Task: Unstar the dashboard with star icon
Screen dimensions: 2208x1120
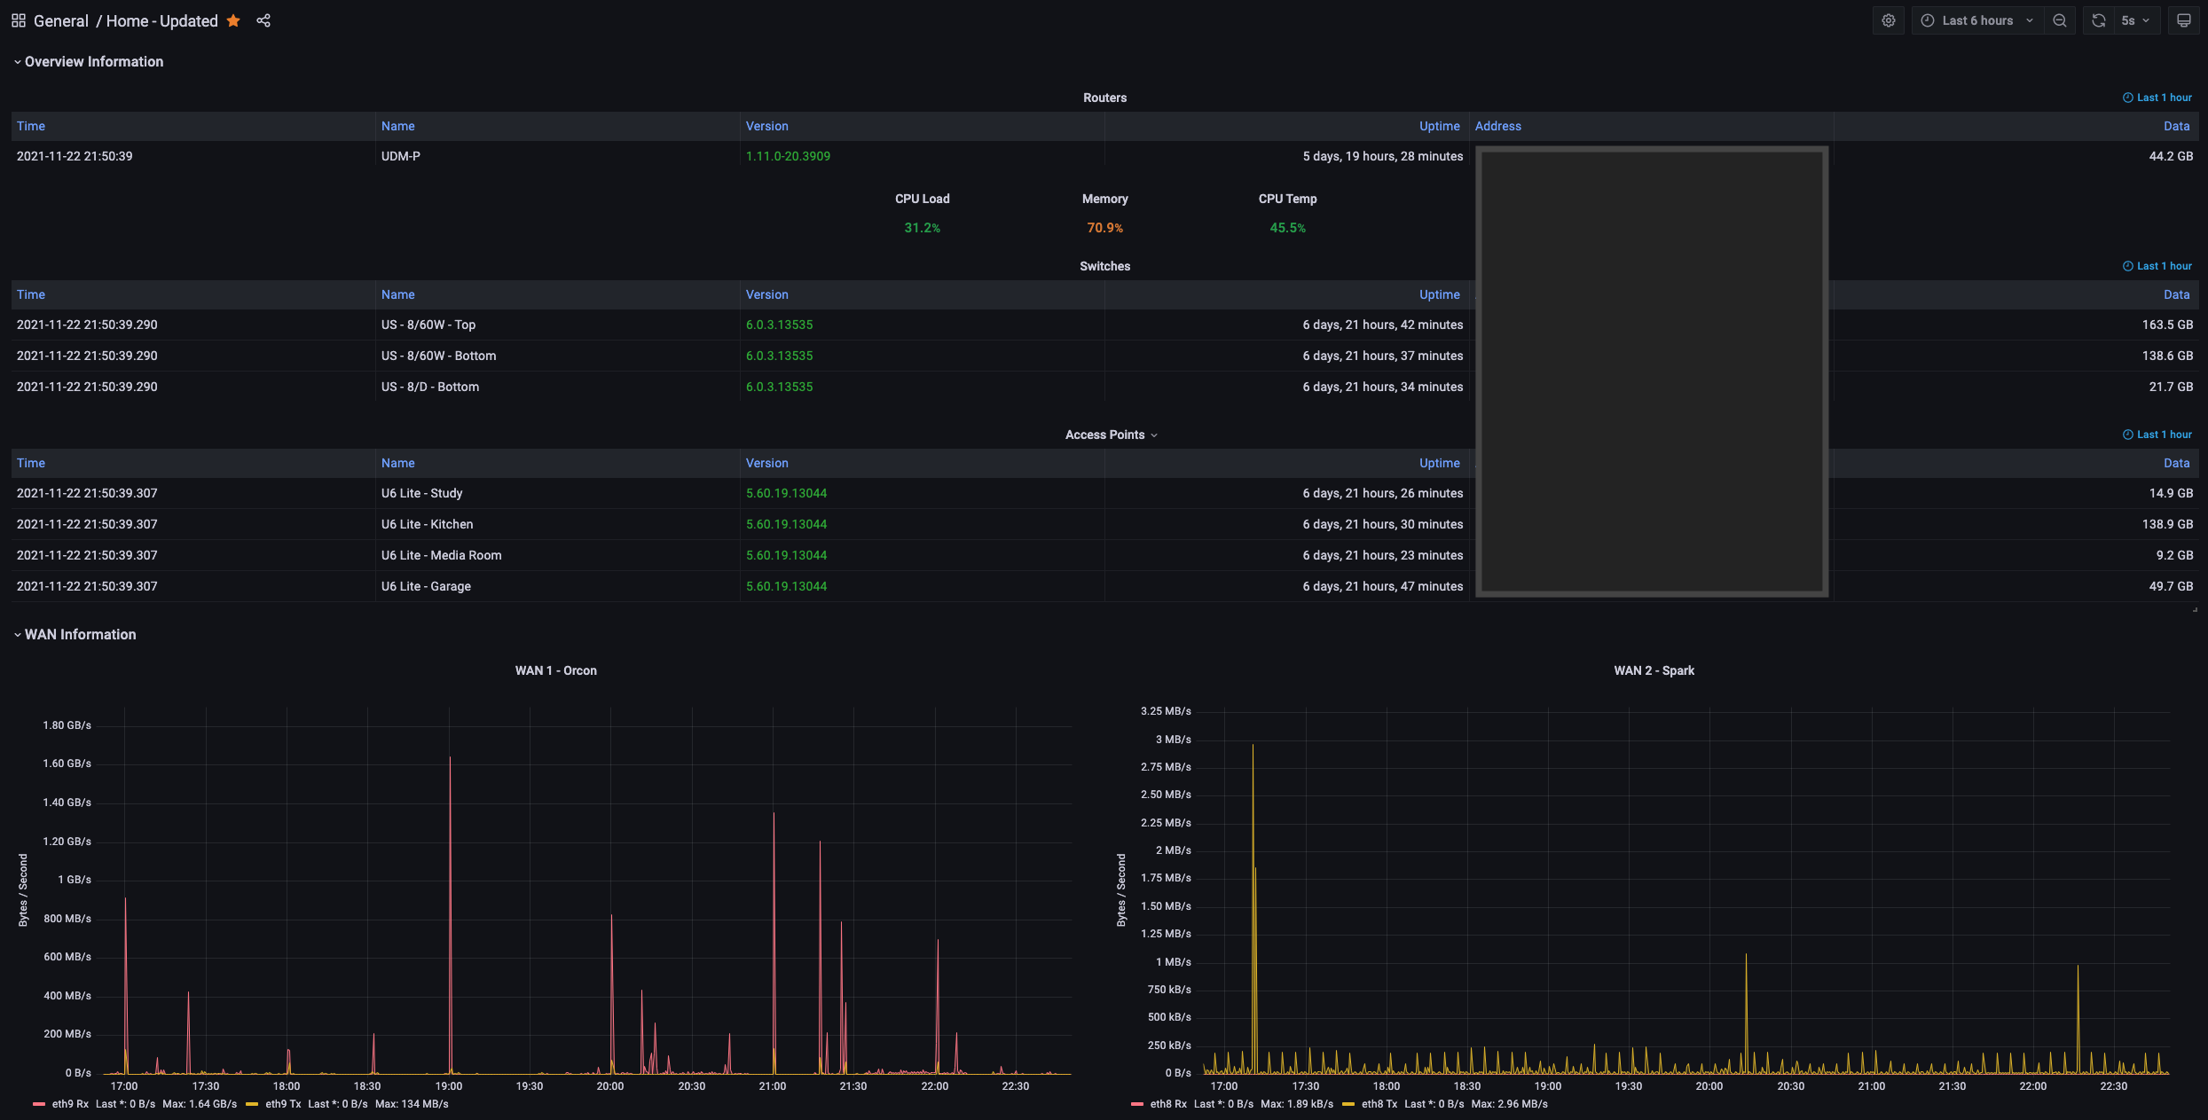Action: (233, 20)
